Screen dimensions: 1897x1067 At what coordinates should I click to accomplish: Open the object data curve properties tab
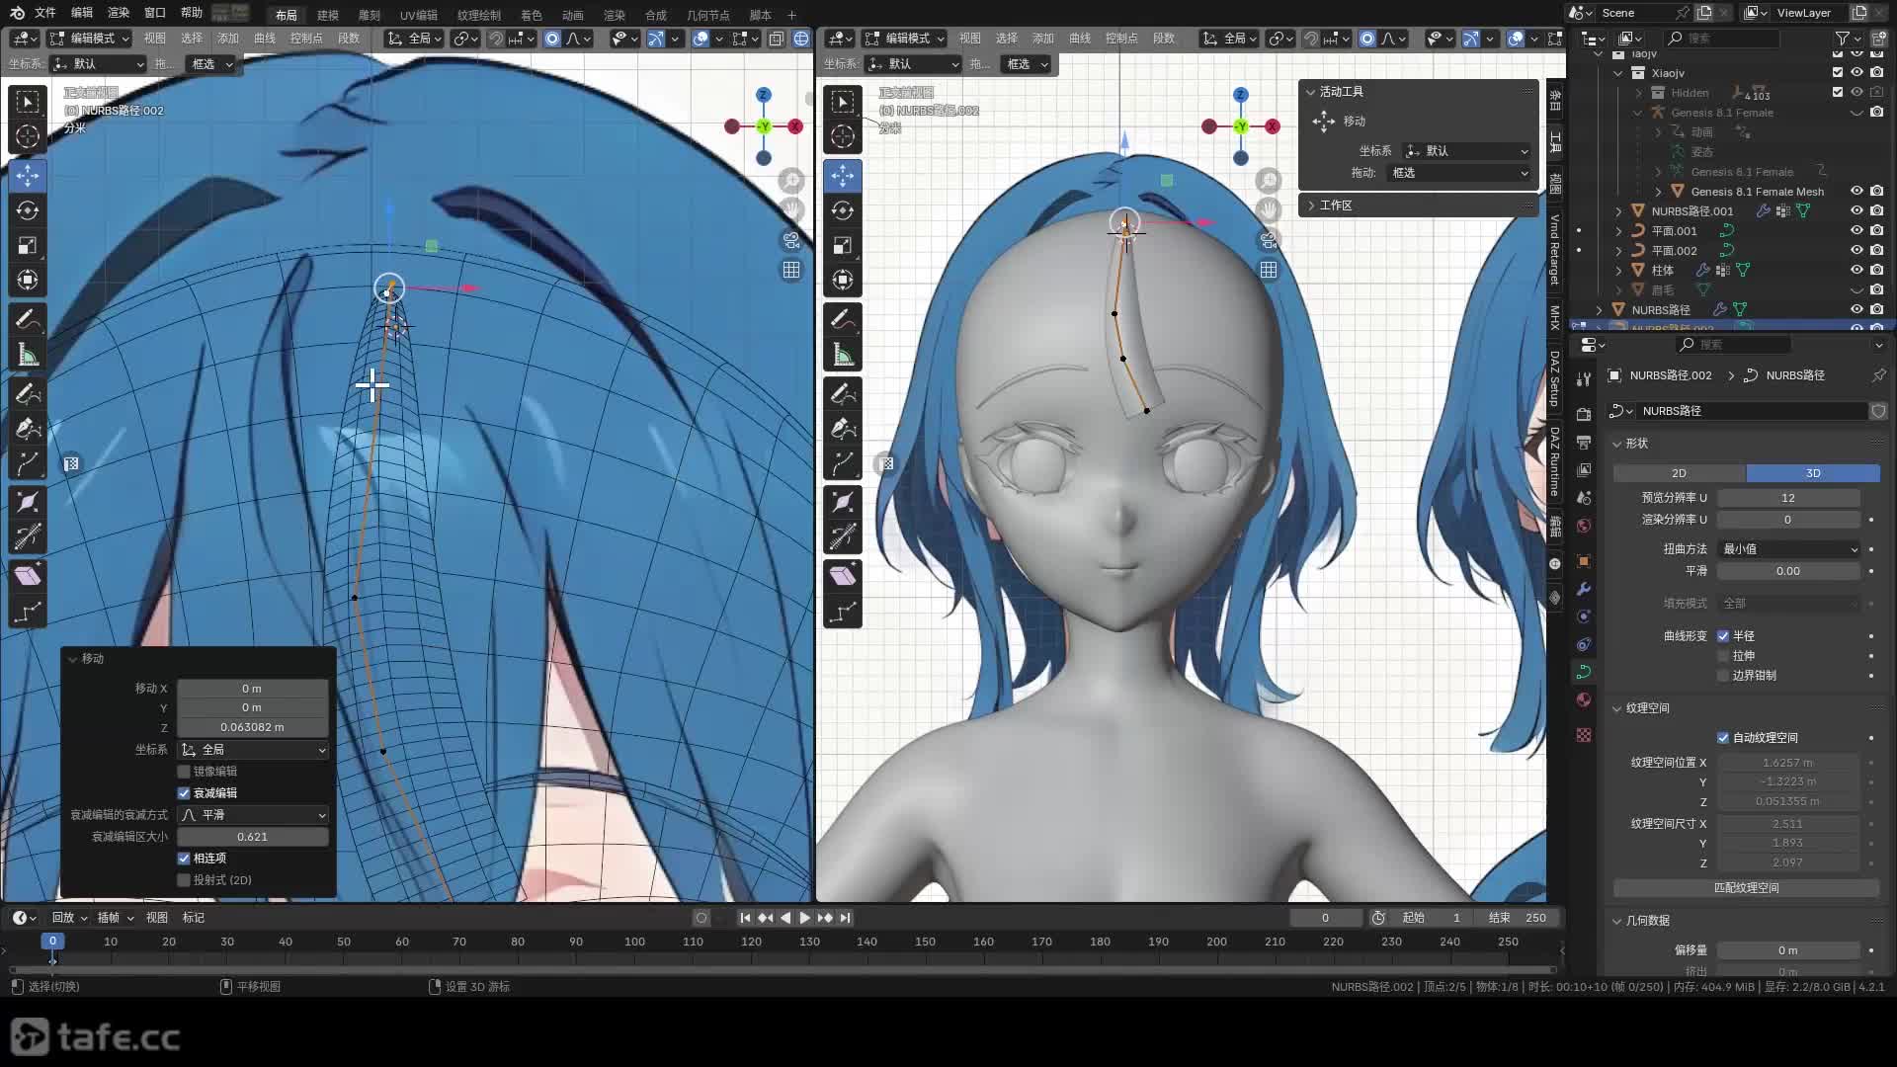(1584, 672)
